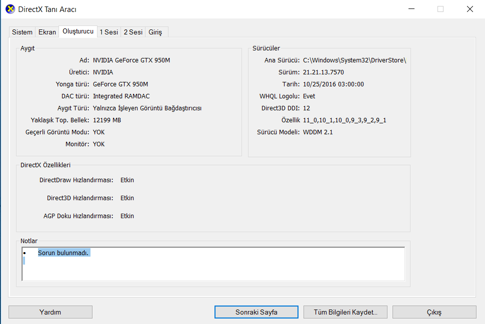This screenshot has width=485, height=324.
Task: Click the 'Sürücüler' group heading
Action: pos(266,48)
